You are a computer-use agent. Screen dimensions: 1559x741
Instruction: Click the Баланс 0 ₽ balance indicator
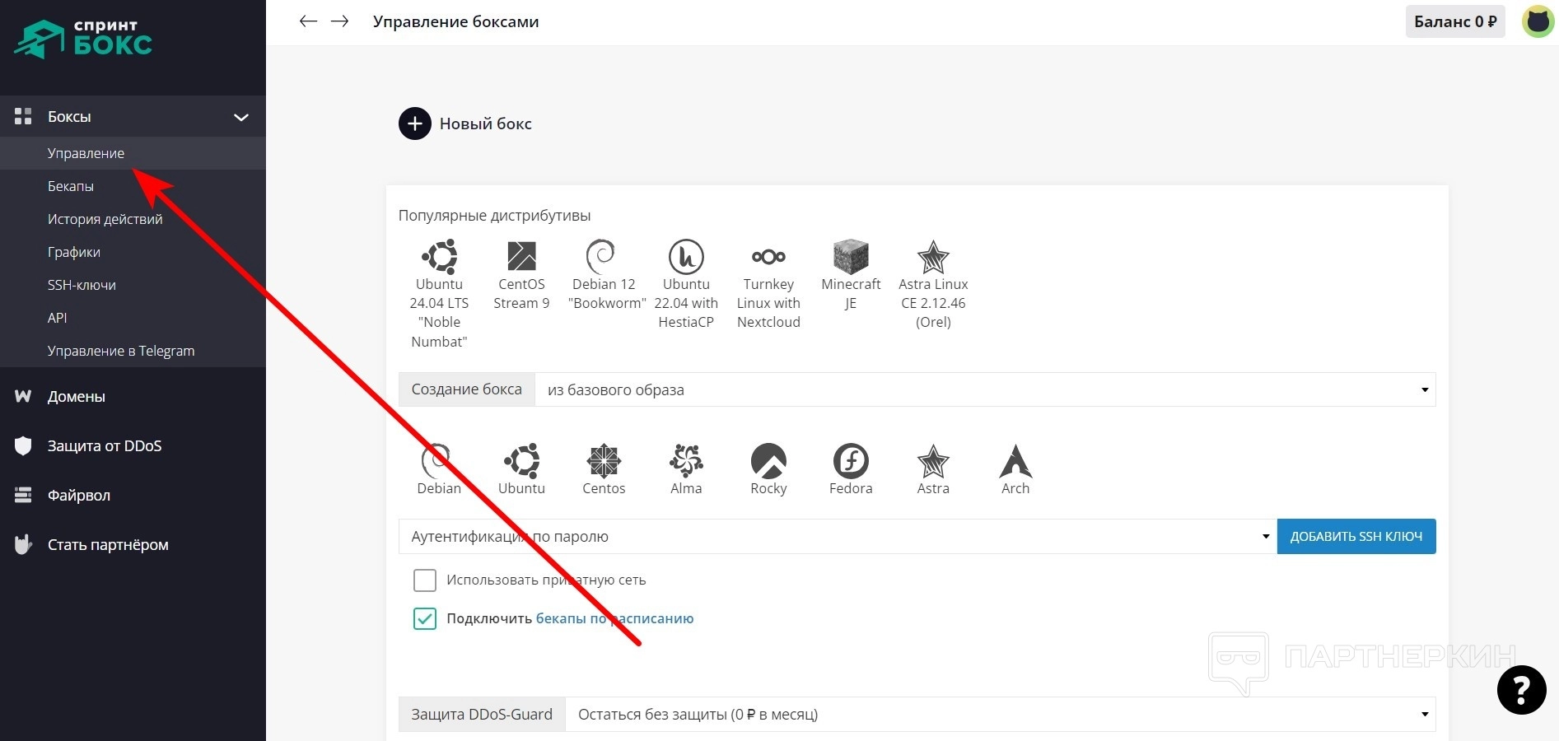pyautogui.click(x=1454, y=21)
